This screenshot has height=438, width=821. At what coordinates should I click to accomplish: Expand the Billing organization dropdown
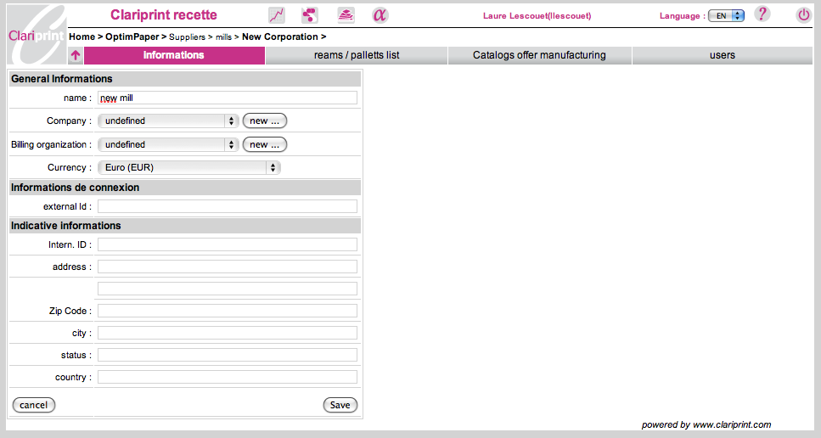168,145
